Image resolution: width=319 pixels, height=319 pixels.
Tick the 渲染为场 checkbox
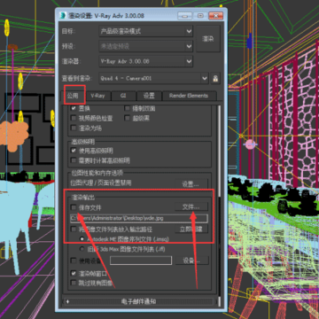[x=74, y=128]
